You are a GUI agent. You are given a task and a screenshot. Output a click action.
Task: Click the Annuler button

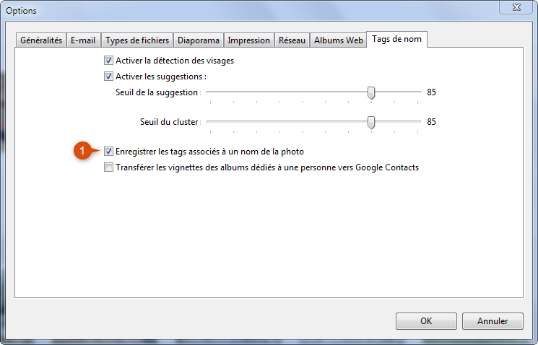[493, 321]
